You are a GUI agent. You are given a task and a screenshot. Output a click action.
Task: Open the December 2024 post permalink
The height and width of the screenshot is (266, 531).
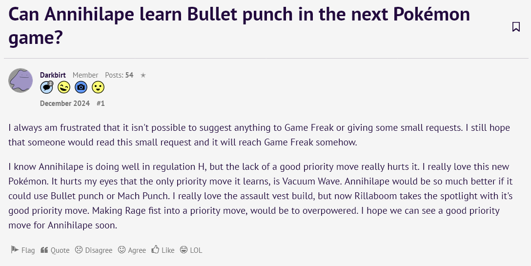(65, 103)
